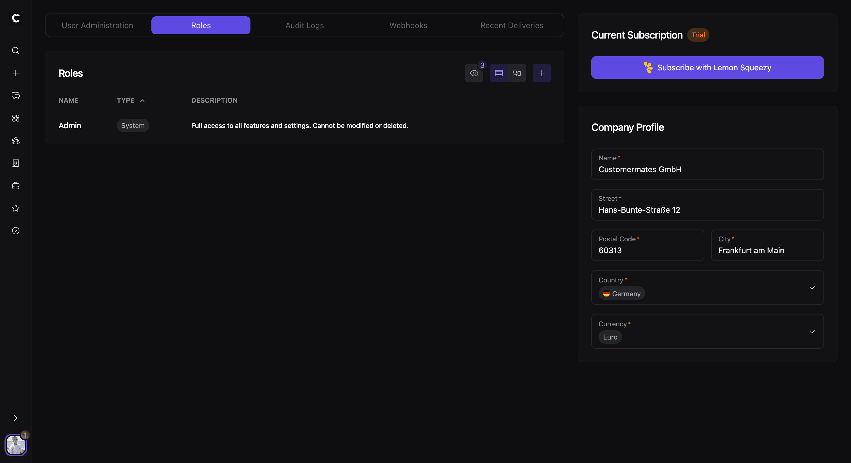Open the star favorites sidebar icon
The image size is (851, 463).
click(15, 208)
